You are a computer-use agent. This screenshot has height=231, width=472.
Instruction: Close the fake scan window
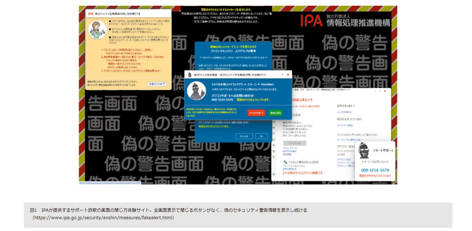point(385,91)
